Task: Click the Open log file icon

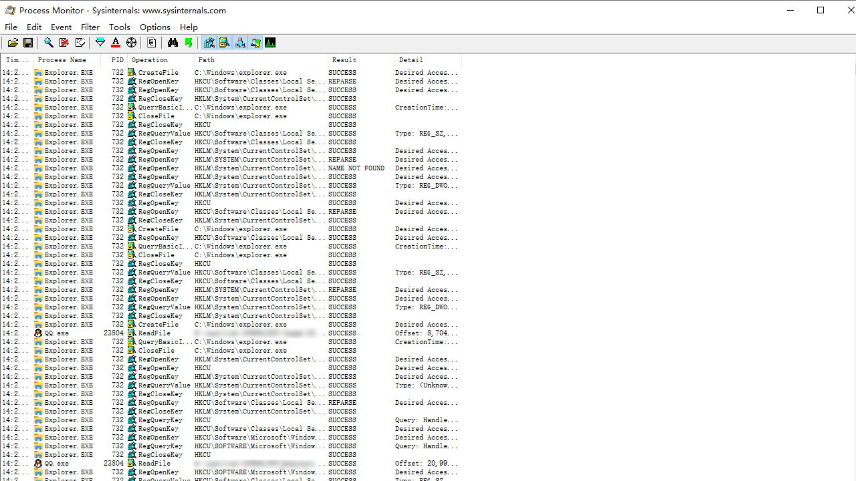Action: click(x=13, y=43)
